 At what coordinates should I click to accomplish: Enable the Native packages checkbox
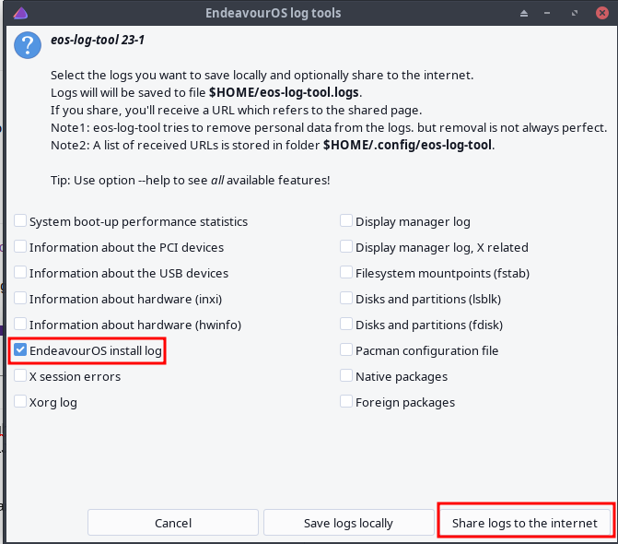[346, 375]
